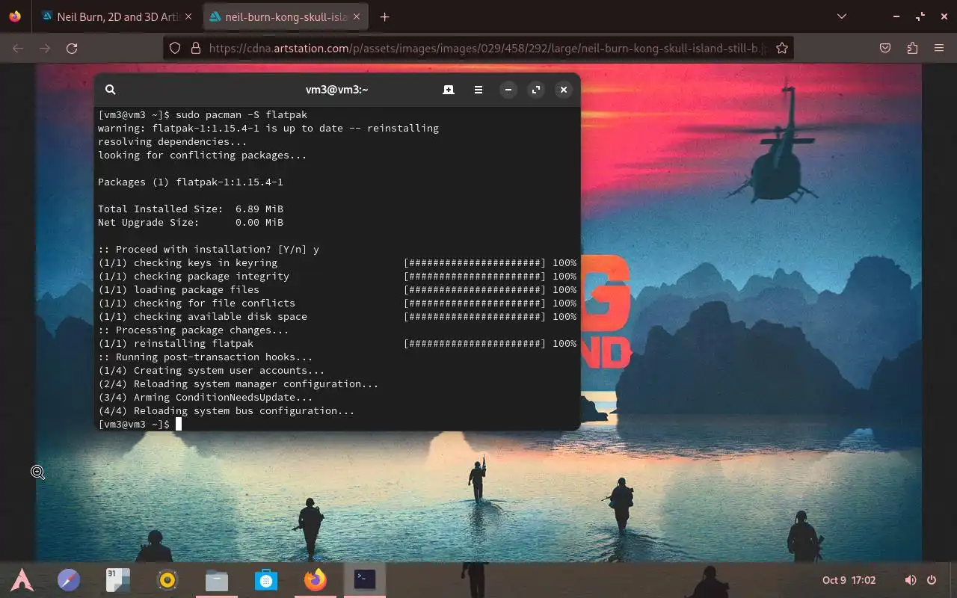Reload the current page
The image size is (957, 598).
tap(72, 48)
